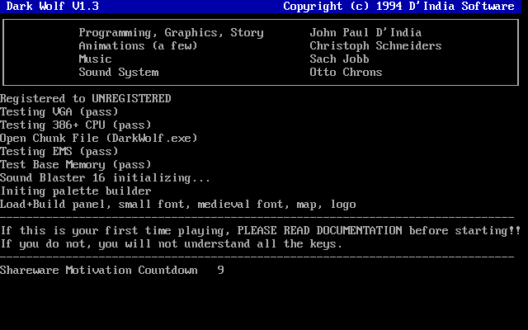The image size is (528, 330).
Task: Select the name 'Sach Jobb'
Action: pos(339,59)
